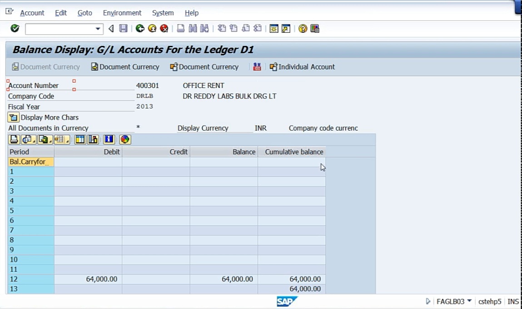Click the Create New Session icon

click(274, 29)
